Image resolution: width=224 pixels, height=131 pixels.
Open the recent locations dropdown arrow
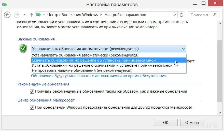pos(24,15)
